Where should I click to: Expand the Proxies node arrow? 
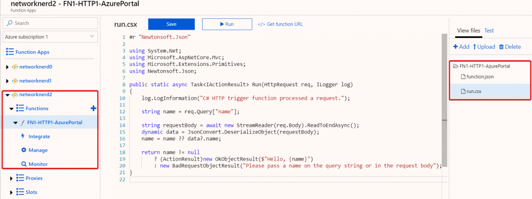tap(11, 178)
